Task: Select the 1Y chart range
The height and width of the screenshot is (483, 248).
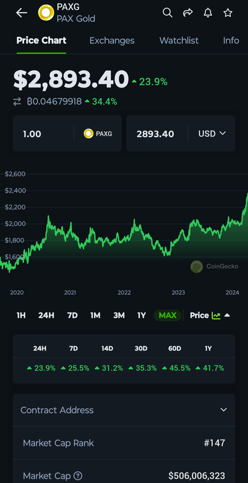Action: point(142,315)
